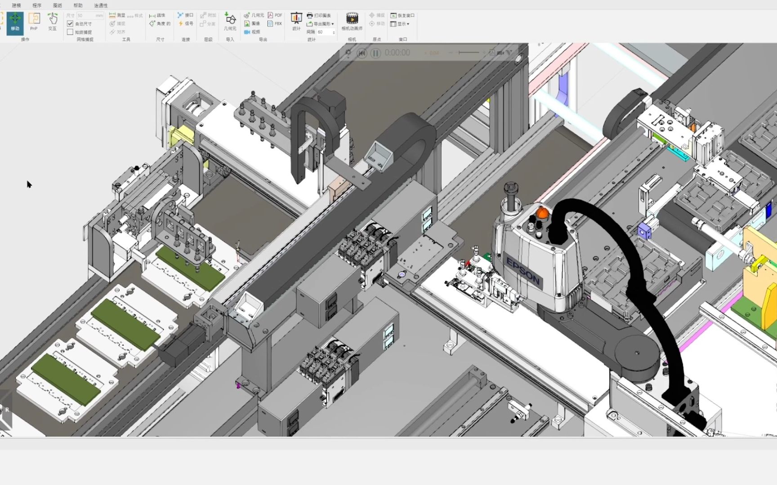Open the 相机动画师 camera animator
Viewport: 777px width, 485px height.
pos(352,22)
